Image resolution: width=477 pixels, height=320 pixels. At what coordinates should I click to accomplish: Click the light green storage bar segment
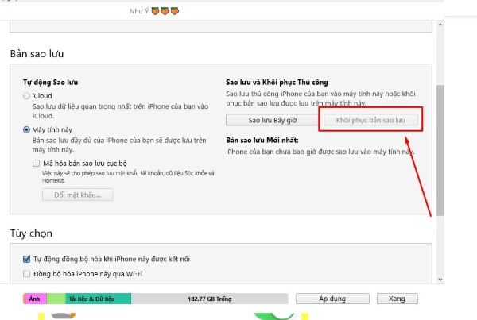pyautogui.click(x=56, y=299)
